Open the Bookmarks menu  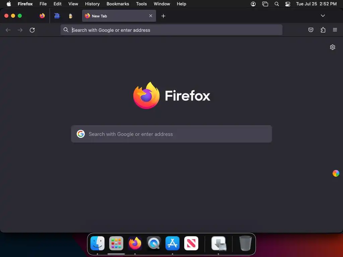pyautogui.click(x=118, y=4)
